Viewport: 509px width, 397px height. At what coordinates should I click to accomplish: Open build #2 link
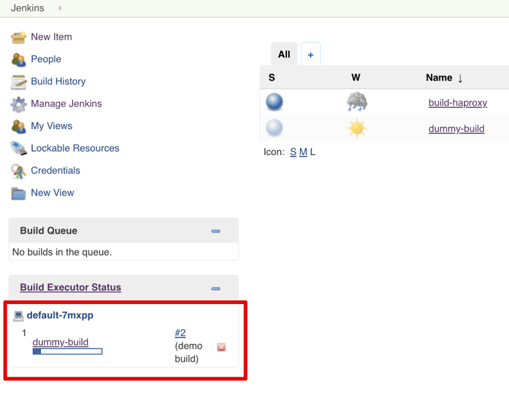point(180,333)
